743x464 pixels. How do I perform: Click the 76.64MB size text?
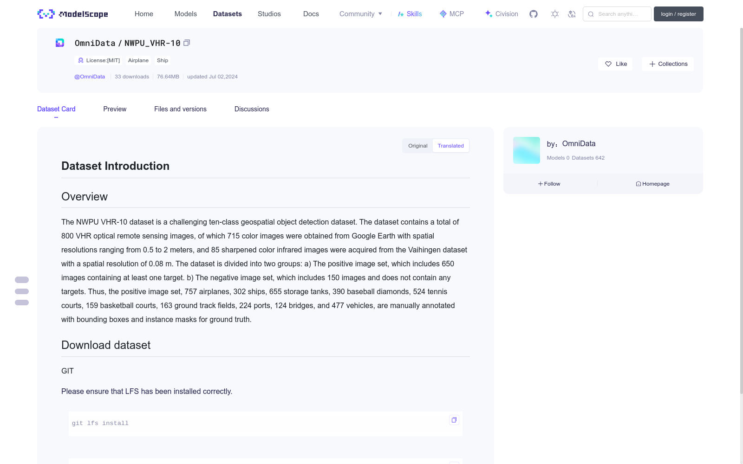click(x=168, y=77)
